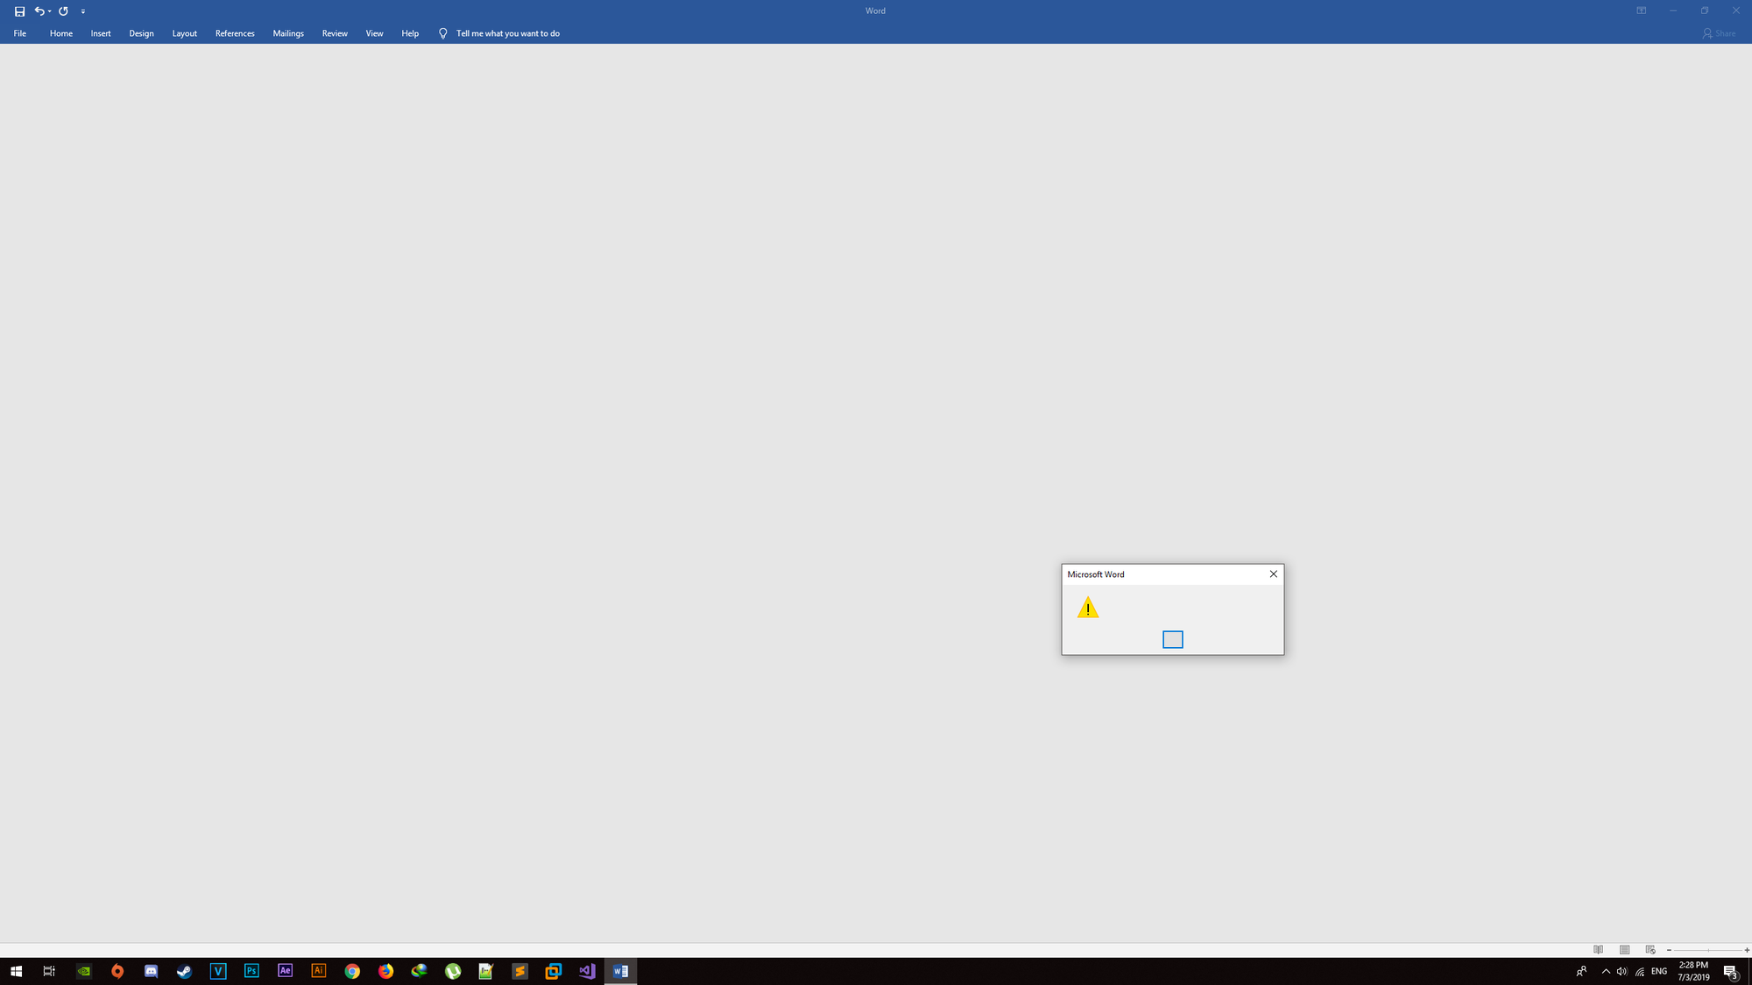This screenshot has width=1752, height=985.
Task: Open the File tab
Action: (x=20, y=33)
